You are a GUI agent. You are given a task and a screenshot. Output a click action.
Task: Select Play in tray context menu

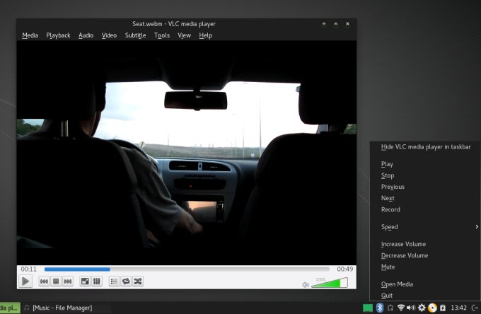(x=426, y=164)
